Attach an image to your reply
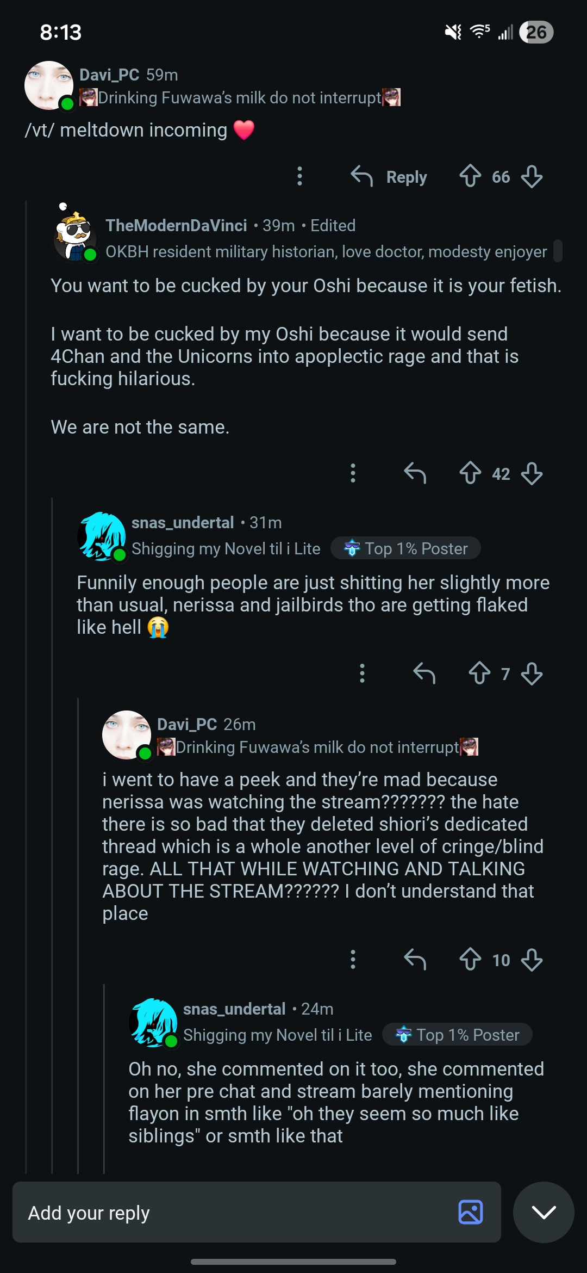Screen dimensions: 587x1273 click(x=470, y=1212)
